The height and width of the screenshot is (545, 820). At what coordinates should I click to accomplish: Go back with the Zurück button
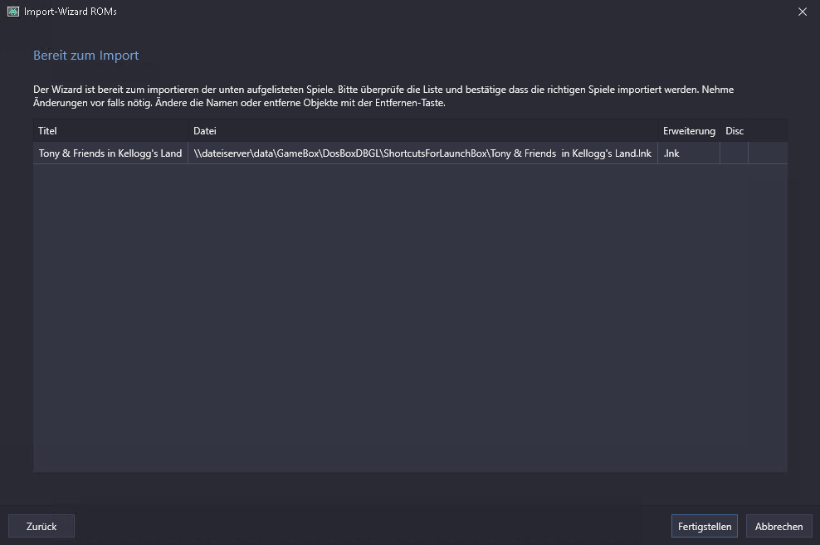point(41,526)
